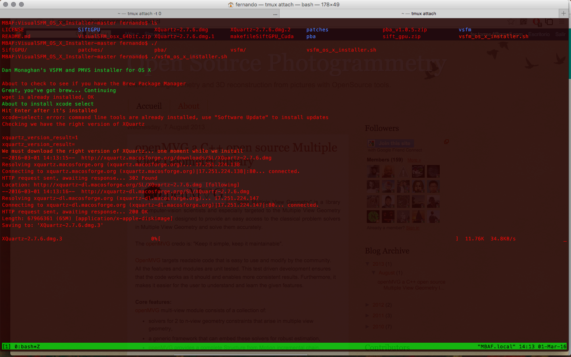The image size is (571, 357).
Task: Click 'vsfm_os_x_installer.sh' in the tab-completion row
Action: click(x=341, y=50)
